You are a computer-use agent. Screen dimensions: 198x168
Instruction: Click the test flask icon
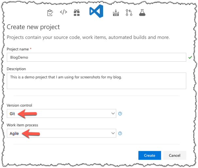coord(142,13)
